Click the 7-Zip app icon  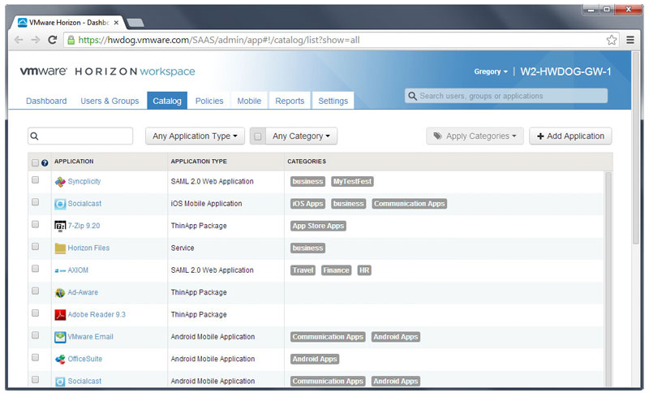pyautogui.click(x=60, y=226)
